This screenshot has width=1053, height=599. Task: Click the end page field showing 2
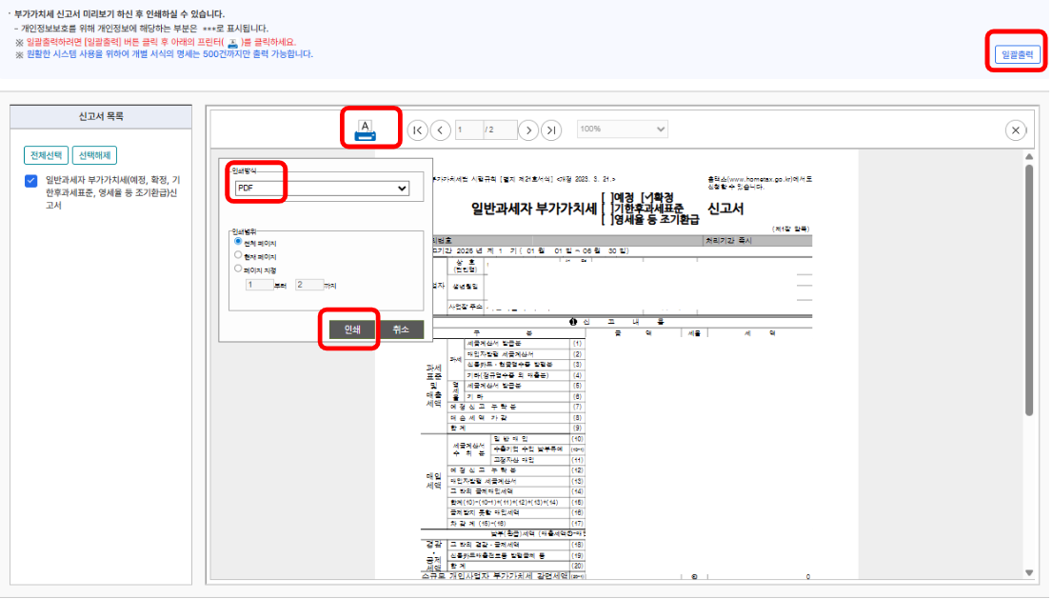(x=308, y=285)
